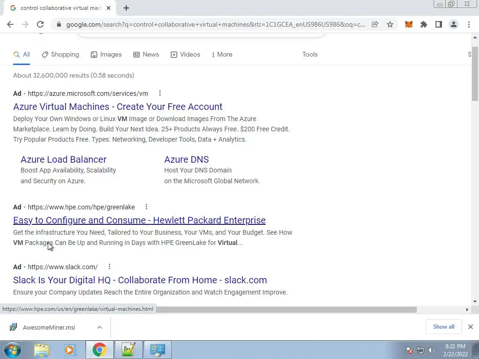
Task: Show all downloads
Action: pos(443,327)
